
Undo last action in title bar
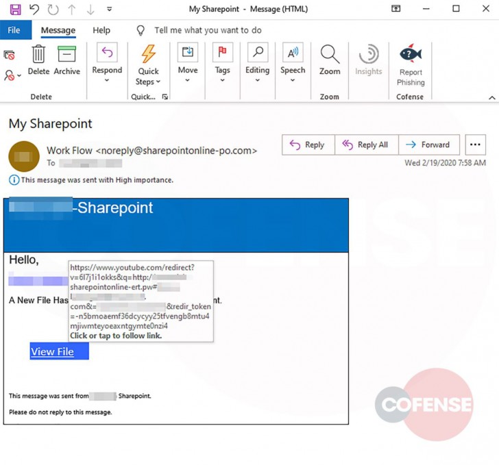point(34,9)
